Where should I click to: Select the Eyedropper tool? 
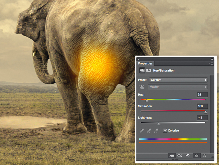[142, 131]
